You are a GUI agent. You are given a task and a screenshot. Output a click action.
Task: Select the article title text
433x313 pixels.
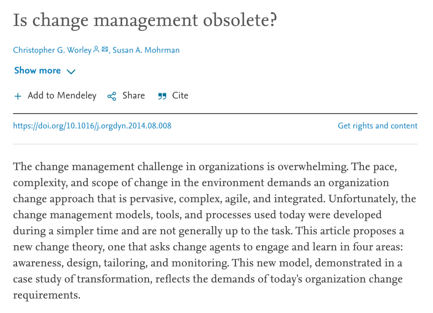coord(145,19)
